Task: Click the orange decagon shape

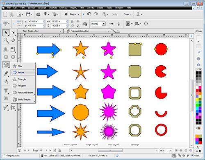Action: click(x=80, y=112)
